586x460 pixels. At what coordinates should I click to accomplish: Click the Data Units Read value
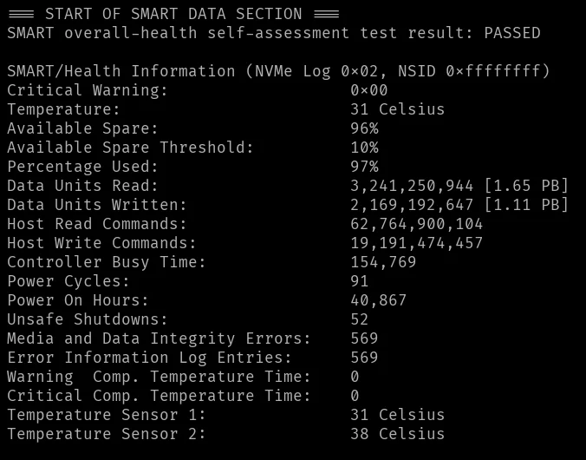[x=459, y=186]
